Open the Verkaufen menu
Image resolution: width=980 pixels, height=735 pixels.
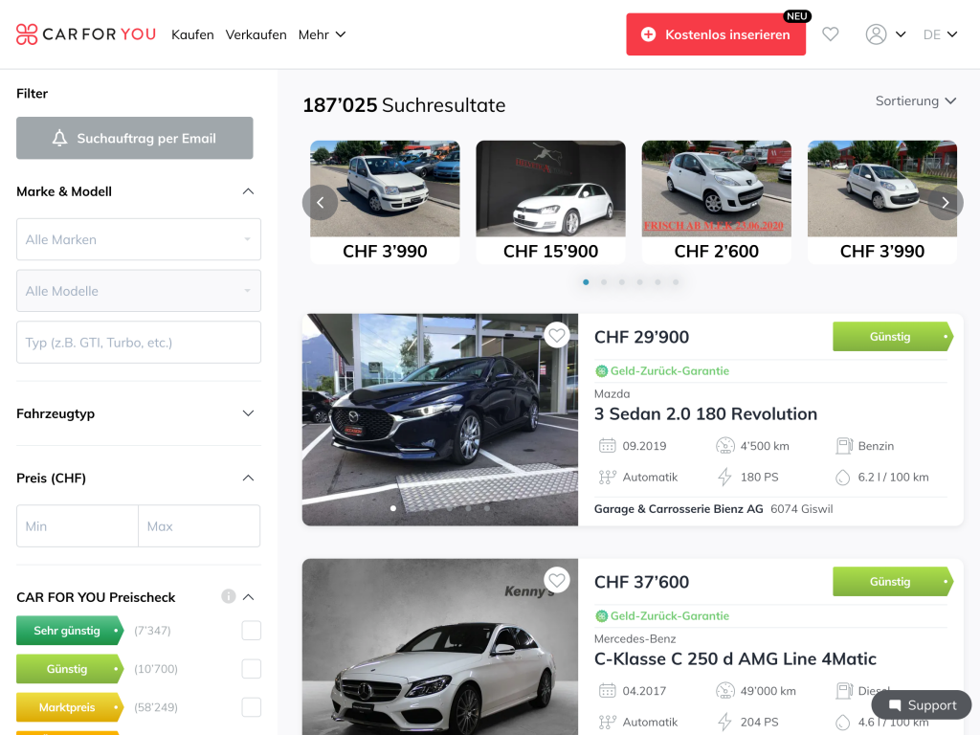pos(256,34)
